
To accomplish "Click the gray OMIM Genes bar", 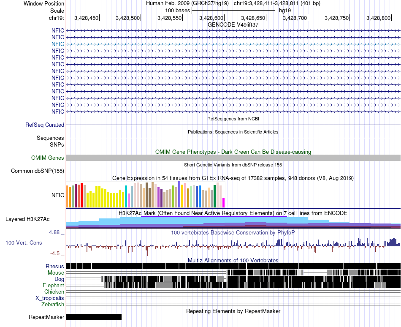I will pos(233,158).
